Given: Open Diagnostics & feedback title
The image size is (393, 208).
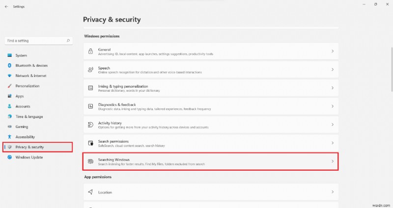Looking at the screenshot, I should click(x=117, y=104).
